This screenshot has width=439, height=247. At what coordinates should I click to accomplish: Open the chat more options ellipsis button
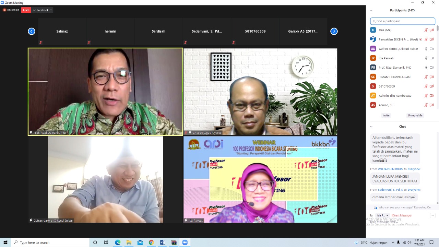(x=432, y=215)
